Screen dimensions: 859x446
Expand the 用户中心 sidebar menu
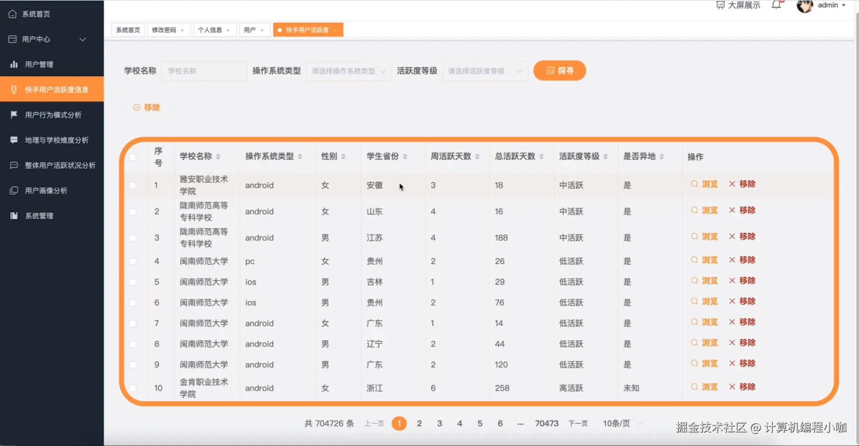click(x=52, y=39)
